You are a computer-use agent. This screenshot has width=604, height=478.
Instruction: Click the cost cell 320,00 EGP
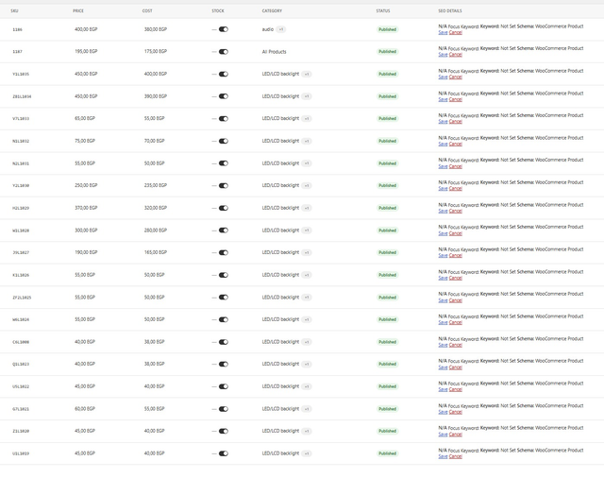(x=156, y=208)
